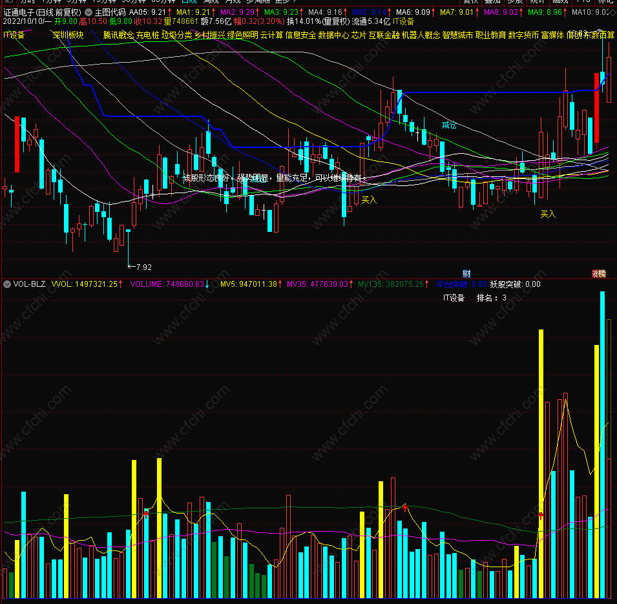Select the 绿色照明 concept label
This screenshot has width=617, height=604.
click(x=243, y=36)
